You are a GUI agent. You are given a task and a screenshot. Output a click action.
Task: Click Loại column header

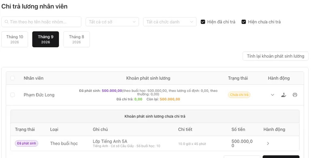click(x=54, y=129)
